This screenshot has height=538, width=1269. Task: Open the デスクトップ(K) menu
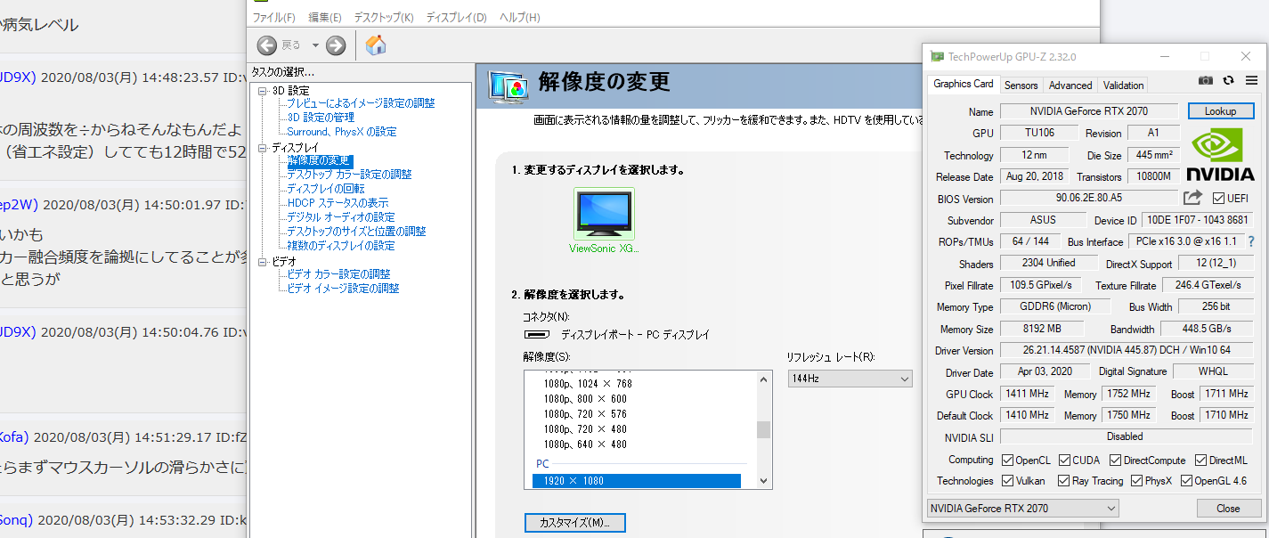(x=384, y=18)
